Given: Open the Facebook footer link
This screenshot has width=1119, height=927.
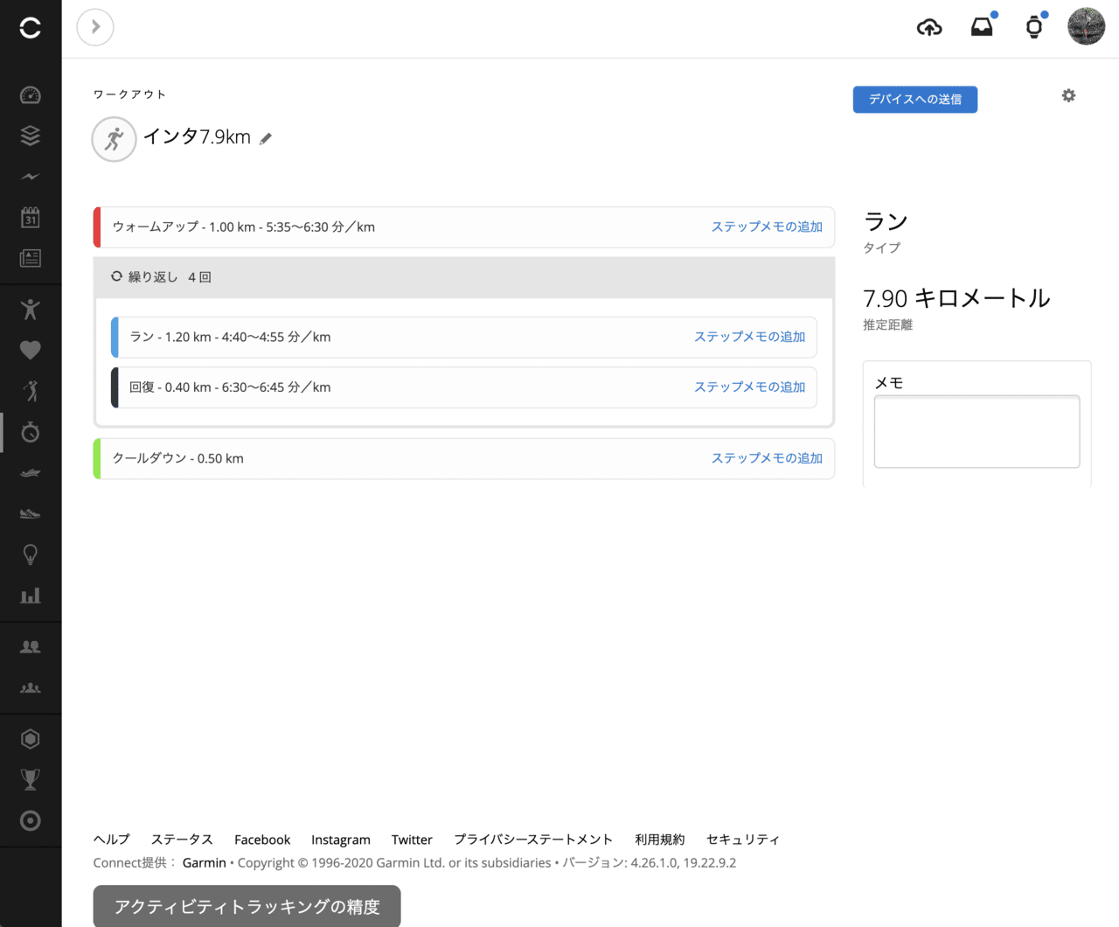Looking at the screenshot, I should coord(262,840).
